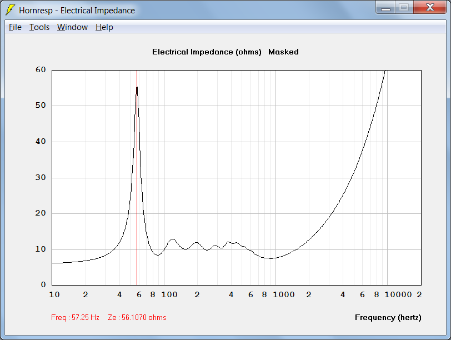Click the 30 value on vertical axis
Screen dimensions: 451x340
[41, 177]
